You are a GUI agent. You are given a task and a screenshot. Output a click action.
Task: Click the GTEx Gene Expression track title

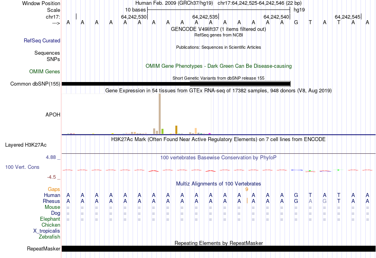pyautogui.click(x=218, y=91)
